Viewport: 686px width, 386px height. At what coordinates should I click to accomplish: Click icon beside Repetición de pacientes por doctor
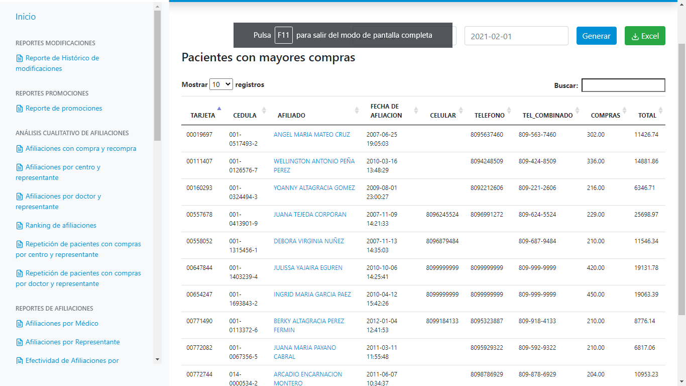(x=20, y=273)
